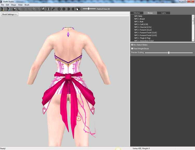Switch to the Lights tab

tap(164, 13)
